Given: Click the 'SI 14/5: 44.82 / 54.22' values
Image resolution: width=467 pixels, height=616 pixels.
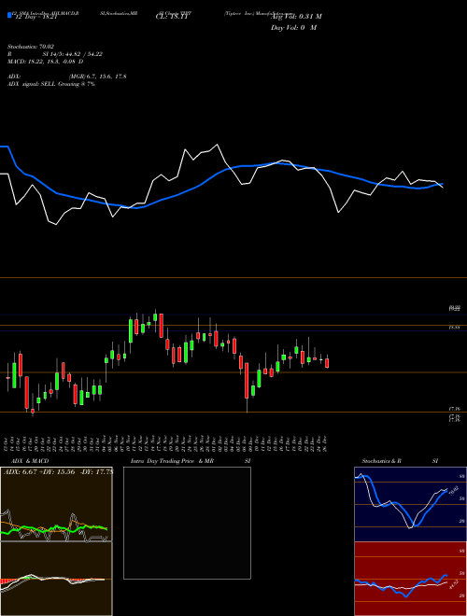Looking at the screenshot, I should click(x=73, y=54).
